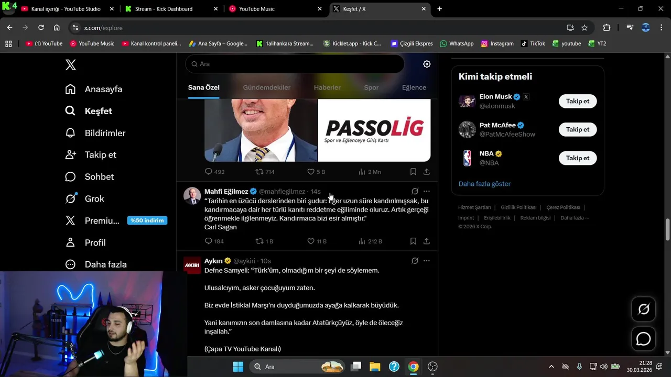
Task: Repost Mahfi Eğilmez post with 1 B reposts
Action: tap(264, 241)
